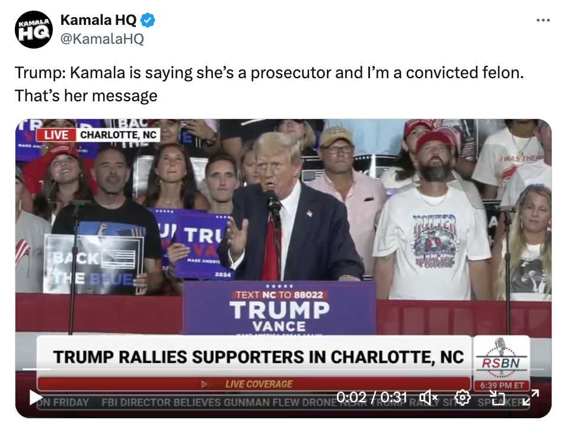Click the TRUMP VANCE podium sign

tap(279, 309)
